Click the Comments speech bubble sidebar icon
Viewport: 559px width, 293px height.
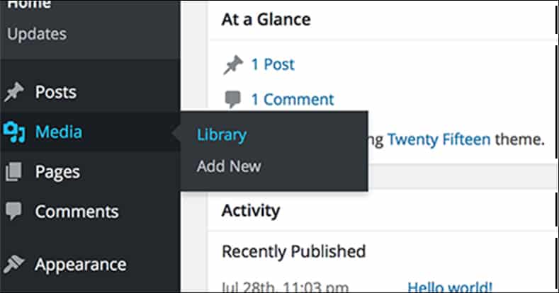tap(14, 211)
